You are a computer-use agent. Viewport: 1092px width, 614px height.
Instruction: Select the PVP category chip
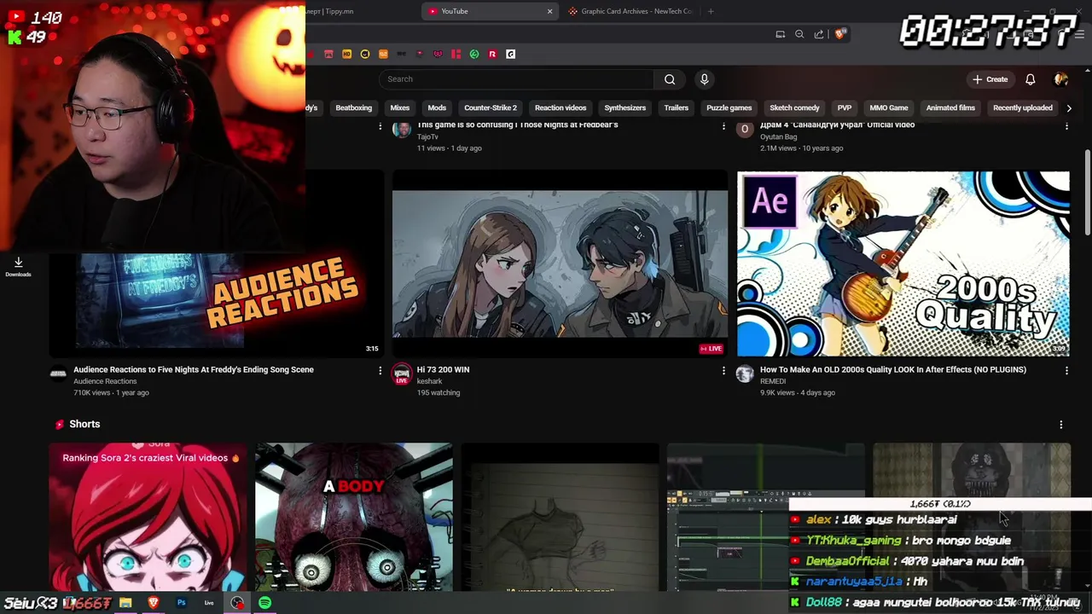point(845,107)
